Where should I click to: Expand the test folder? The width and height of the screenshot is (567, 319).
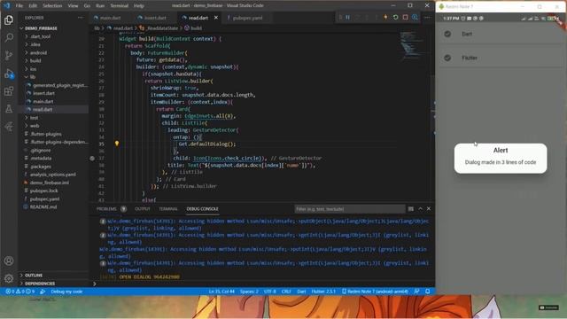[34, 118]
